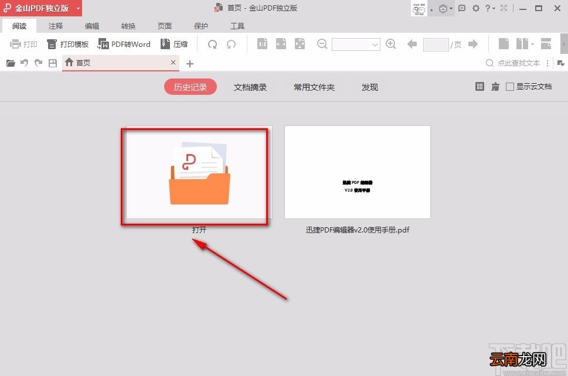
Task: Enable the 显示云文档 checkbox
Action: coord(510,87)
